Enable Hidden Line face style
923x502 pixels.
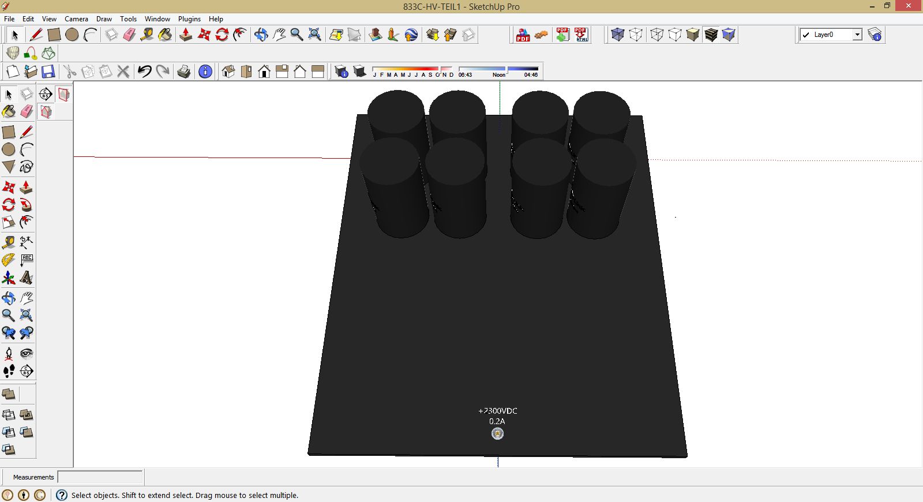tap(675, 35)
